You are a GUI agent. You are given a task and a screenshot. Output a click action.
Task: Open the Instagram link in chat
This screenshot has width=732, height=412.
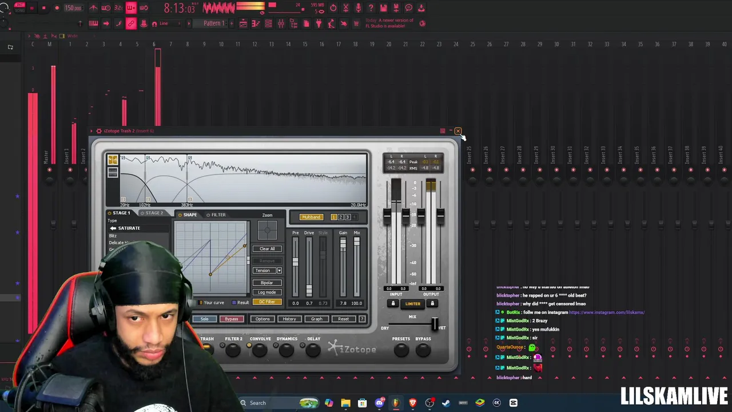coord(607,312)
